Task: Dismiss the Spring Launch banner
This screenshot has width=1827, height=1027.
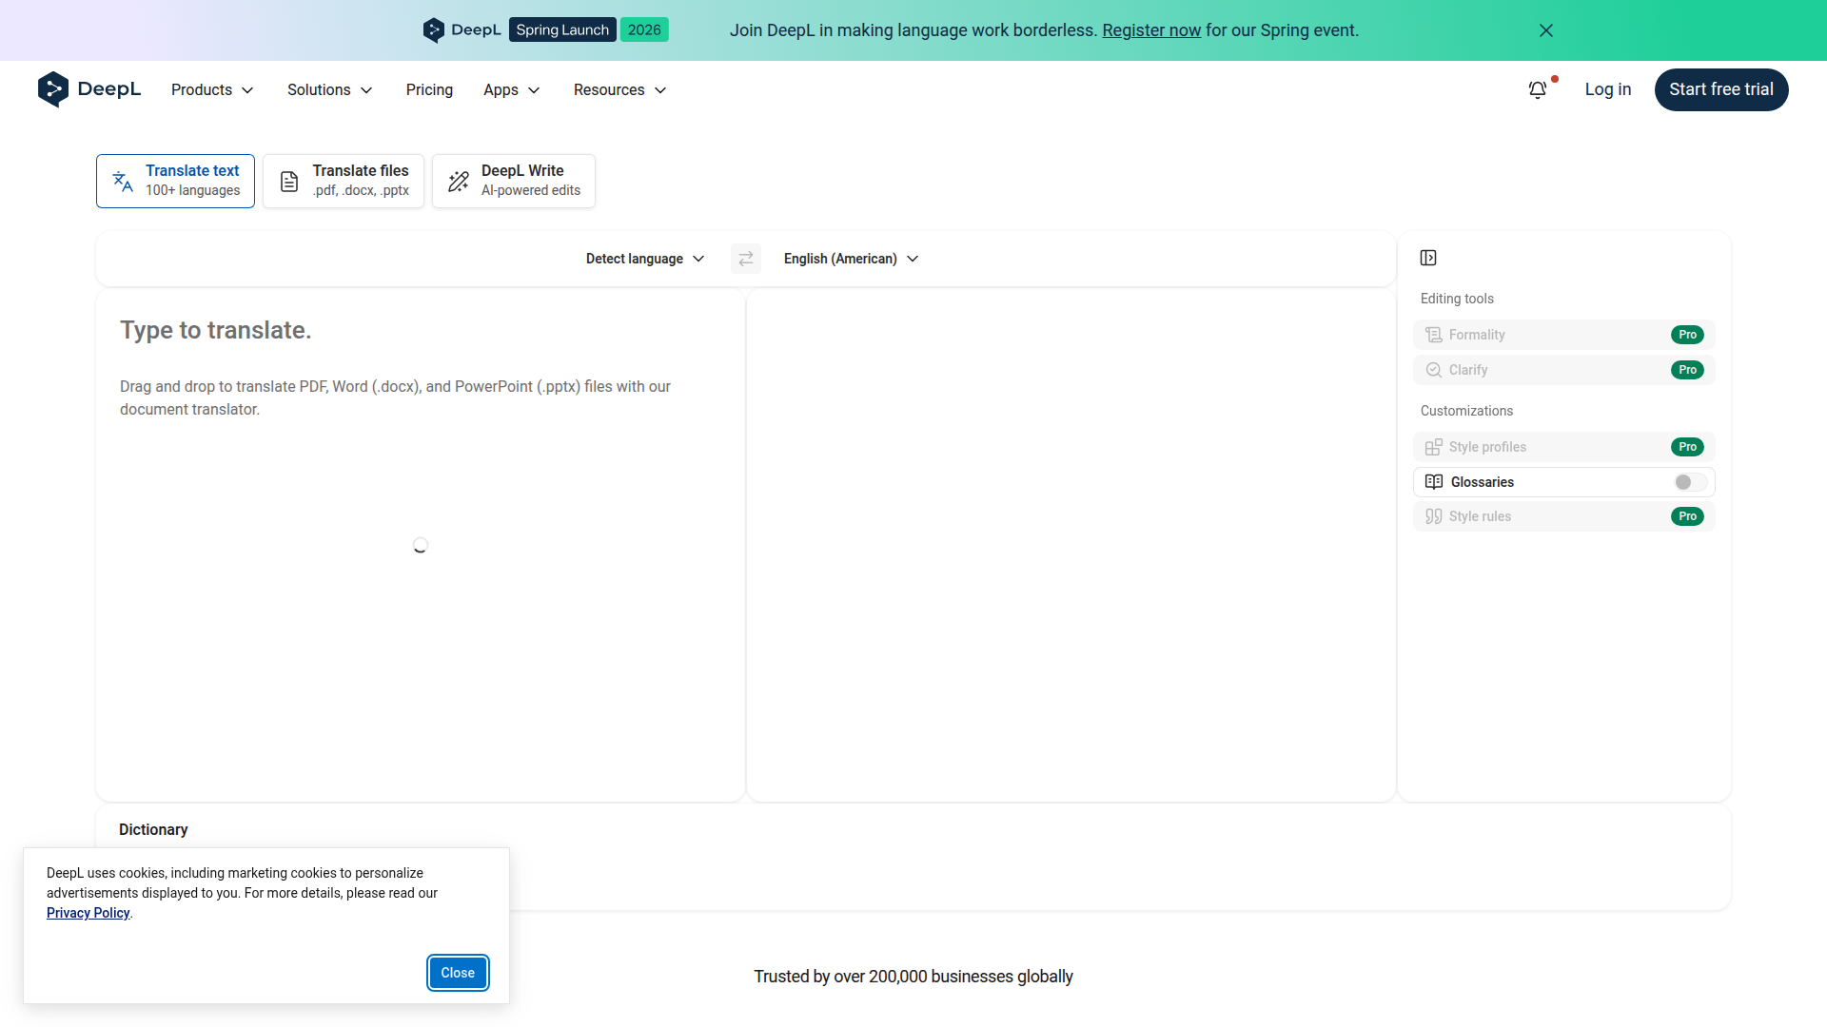Action: tap(1546, 30)
